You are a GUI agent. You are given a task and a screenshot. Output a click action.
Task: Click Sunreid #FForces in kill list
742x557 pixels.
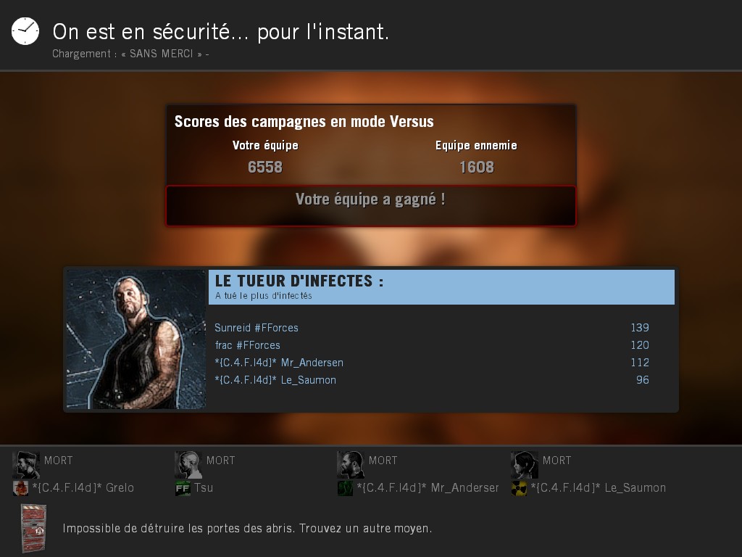click(x=257, y=328)
